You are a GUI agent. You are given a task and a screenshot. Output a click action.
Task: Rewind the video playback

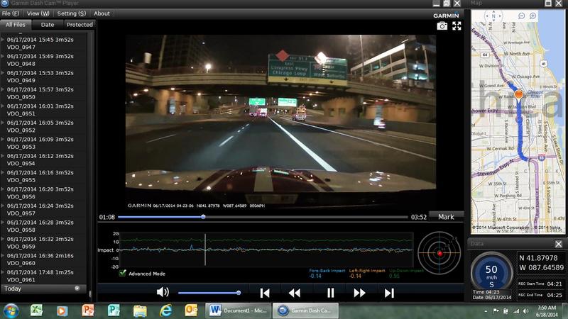point(295,293)
